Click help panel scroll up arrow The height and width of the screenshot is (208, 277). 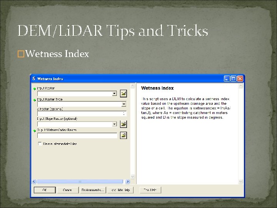(x=240, y=86)
